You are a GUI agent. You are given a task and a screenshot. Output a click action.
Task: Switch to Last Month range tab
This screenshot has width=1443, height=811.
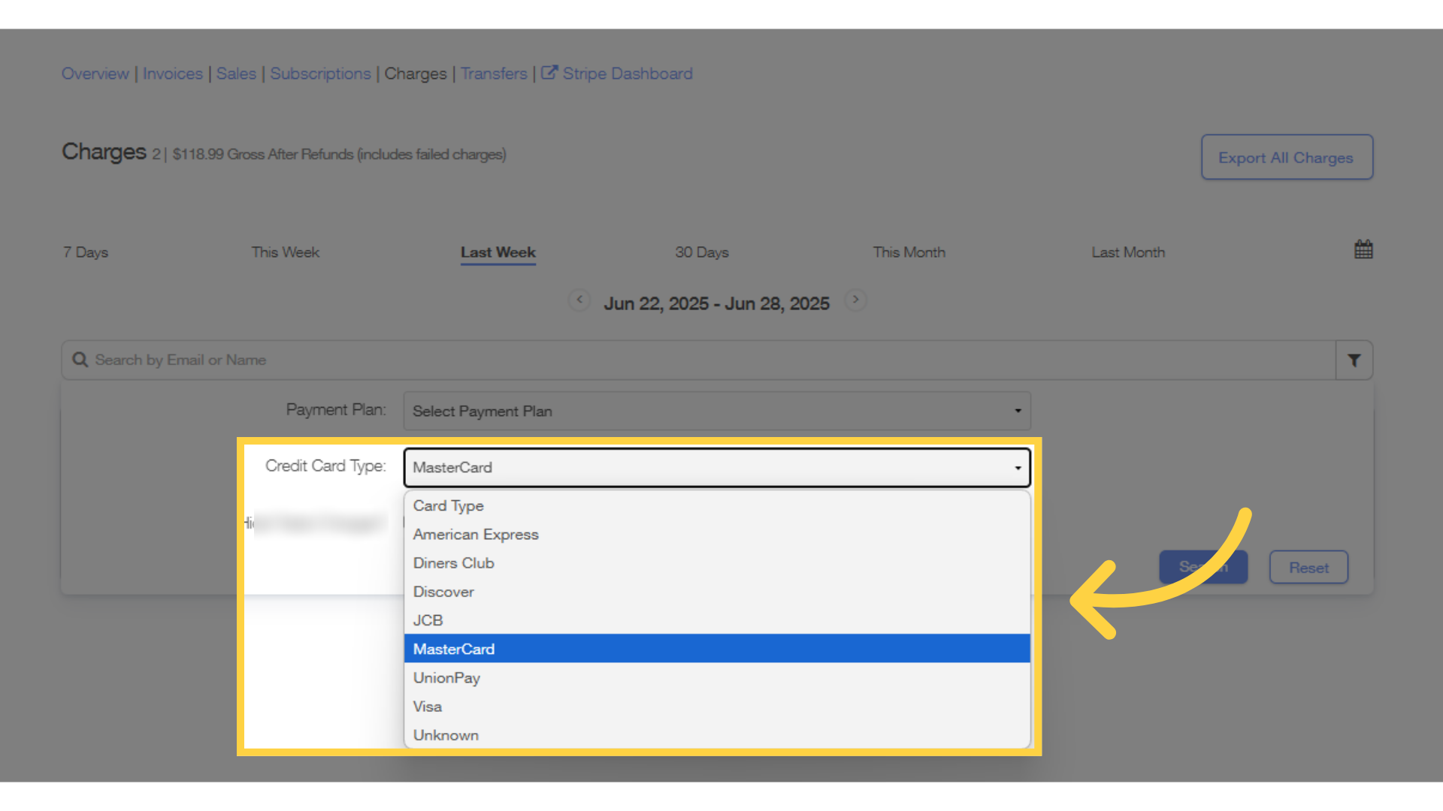(1128, 252)
